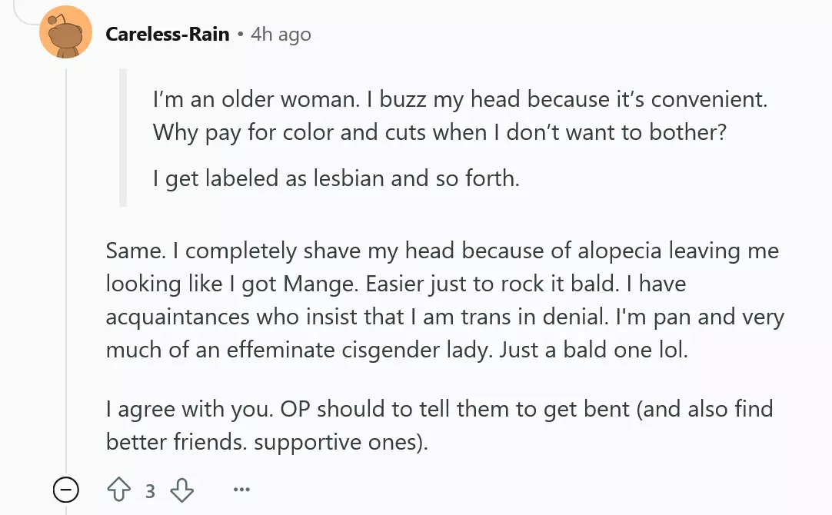Click the vertical thread line below the avatar

pyautogui.click(x=66, y=269)
